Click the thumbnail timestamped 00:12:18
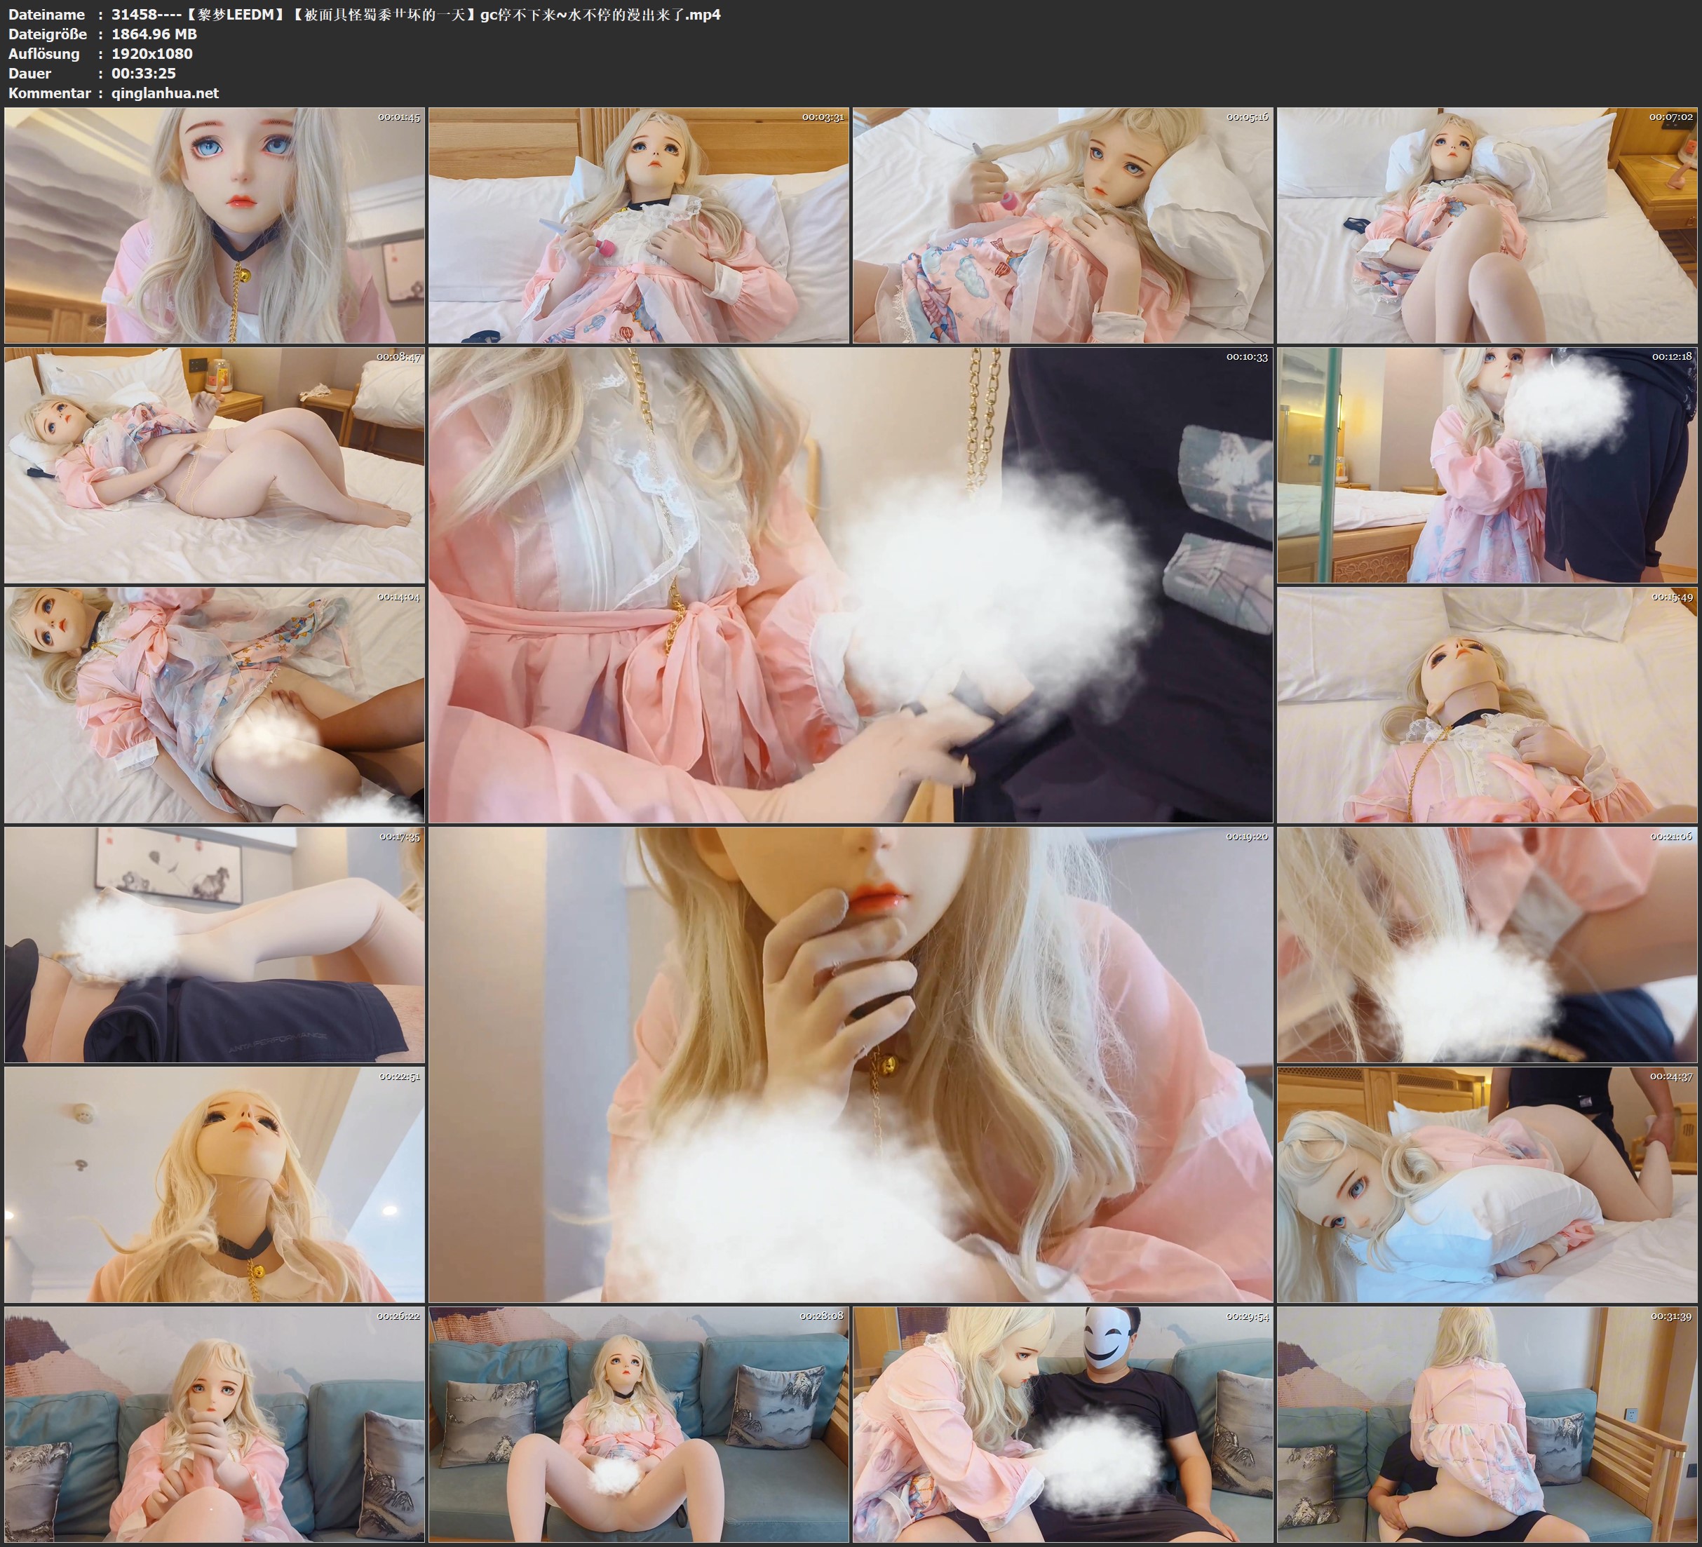The image size is (1702, 1547). tap(1487, 465)
